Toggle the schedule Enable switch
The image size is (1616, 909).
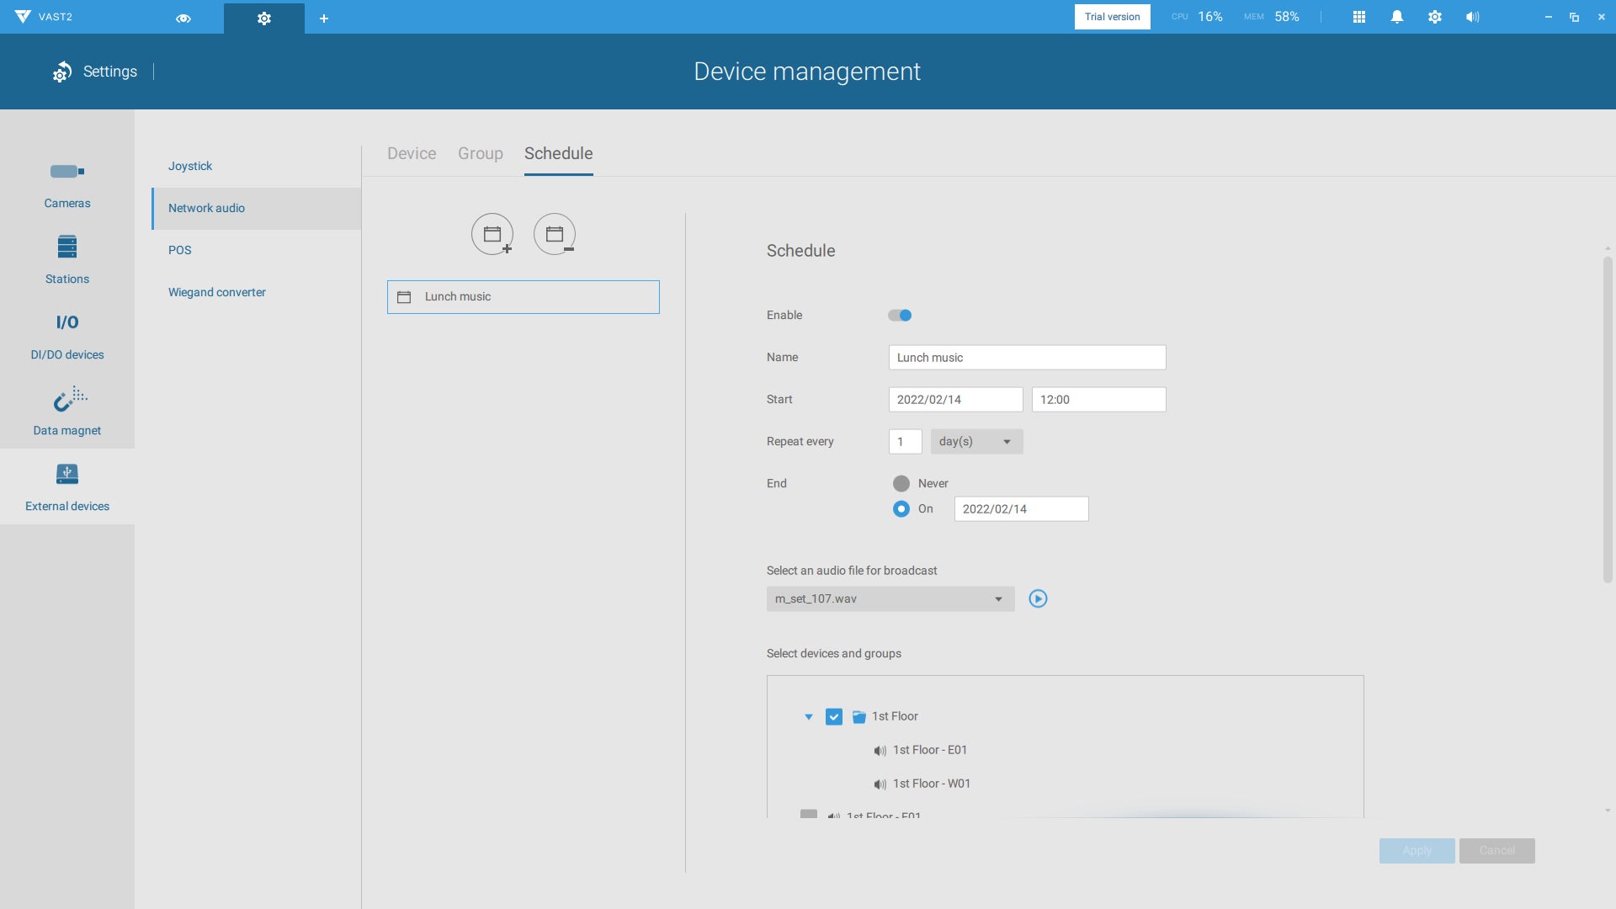[x=900, y=316]
